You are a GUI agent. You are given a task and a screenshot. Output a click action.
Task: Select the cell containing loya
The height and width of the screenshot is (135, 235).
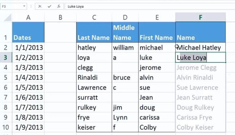tap(94, 57)
